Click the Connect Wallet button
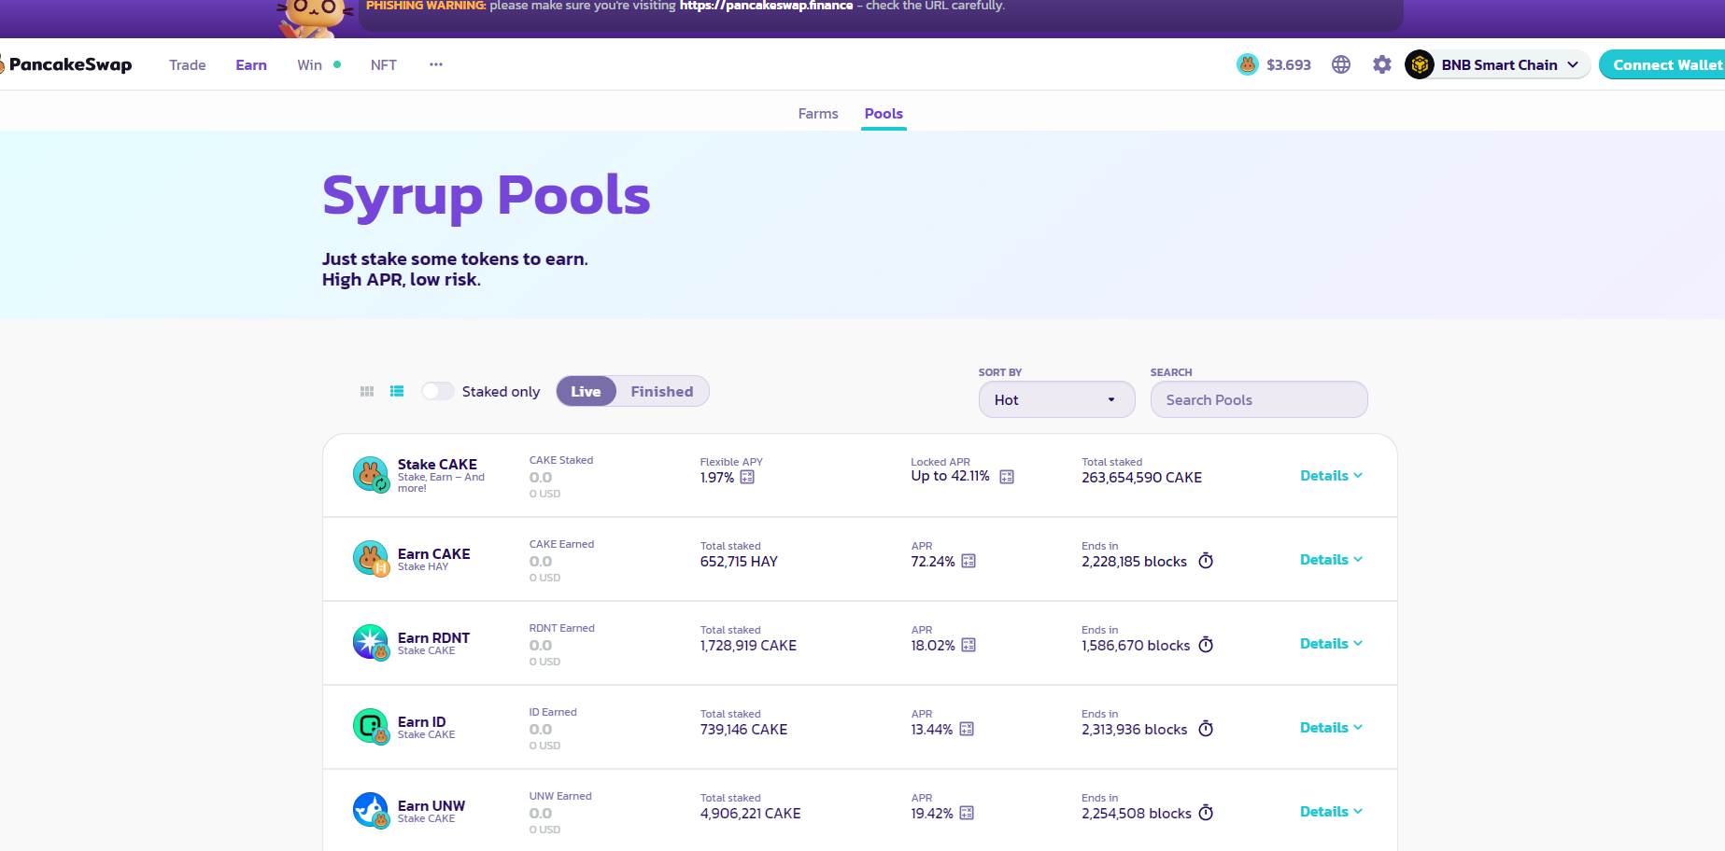This screenshot has height=851, width=1725. click(x=1662, y=64)
